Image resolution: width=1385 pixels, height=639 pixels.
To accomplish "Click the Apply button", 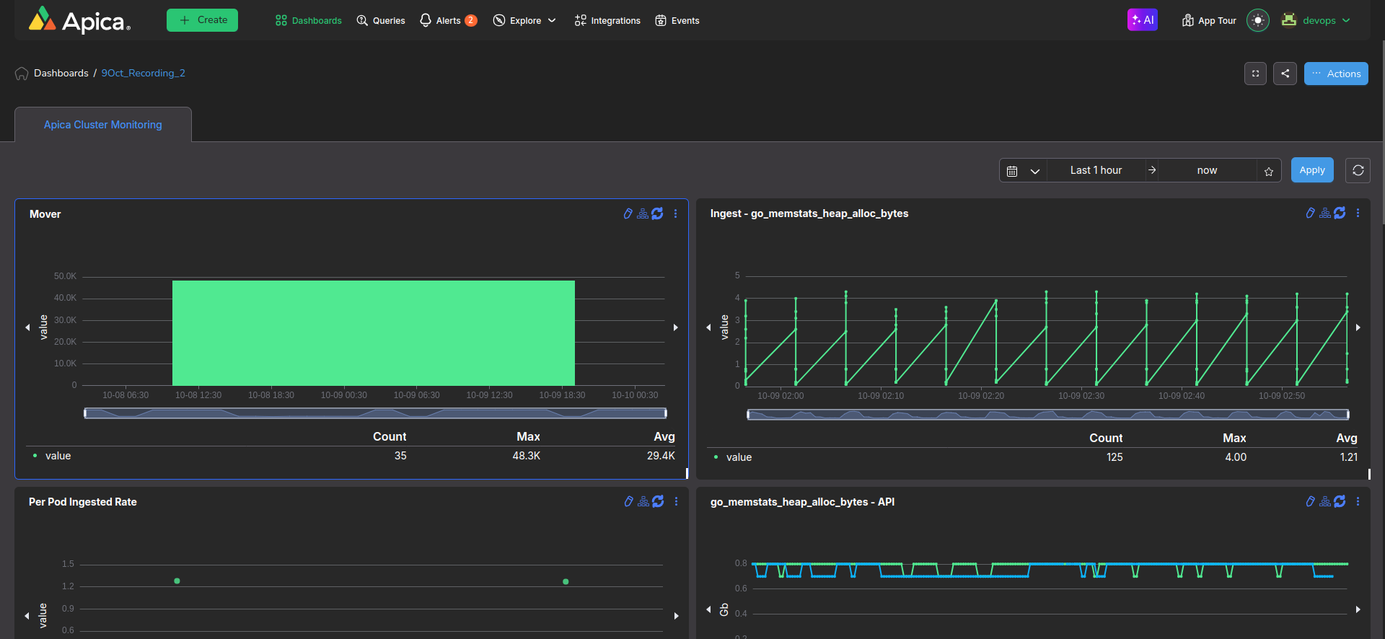I will pos(1311,170).
